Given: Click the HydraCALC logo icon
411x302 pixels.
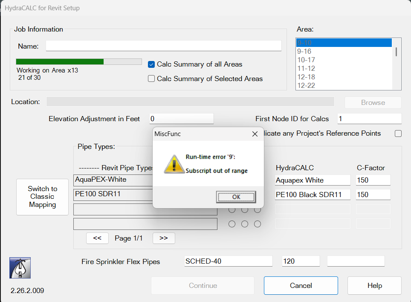Looking at the screenshot, I should coord(20,268).
